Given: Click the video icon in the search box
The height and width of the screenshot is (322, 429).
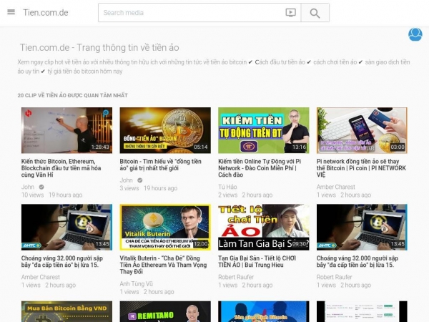Looking at the screenshot, I should [x=290, y=13].
